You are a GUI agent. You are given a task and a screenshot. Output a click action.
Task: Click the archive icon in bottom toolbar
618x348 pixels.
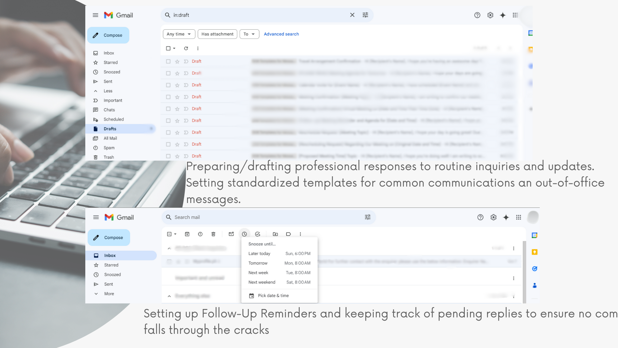pyautogui.click(x=187, y=234)
